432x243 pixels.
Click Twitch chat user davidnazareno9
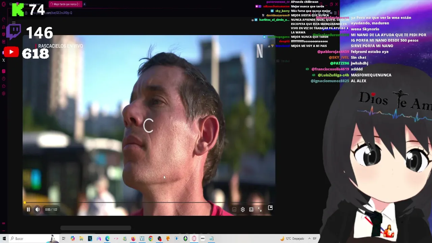[x=278, y=15]
